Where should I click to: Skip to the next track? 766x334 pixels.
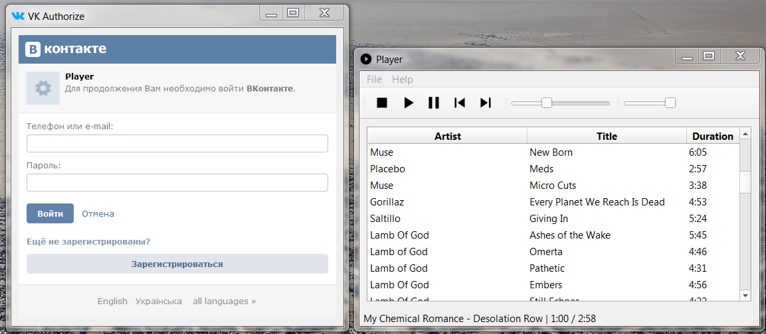485,103
